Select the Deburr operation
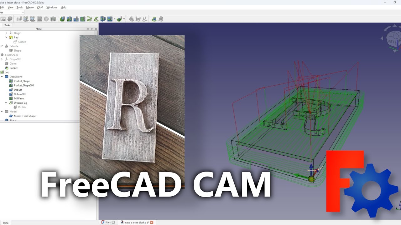 [x=18, y=90]
